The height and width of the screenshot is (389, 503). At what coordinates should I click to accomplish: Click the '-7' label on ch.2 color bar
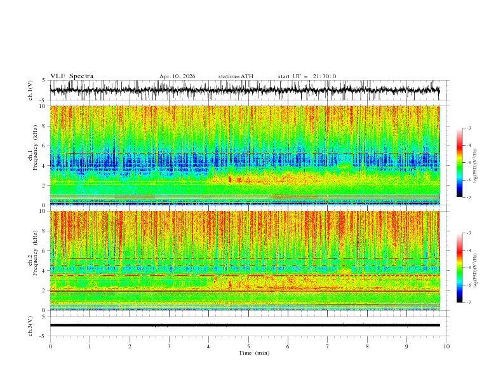point(469,303)
